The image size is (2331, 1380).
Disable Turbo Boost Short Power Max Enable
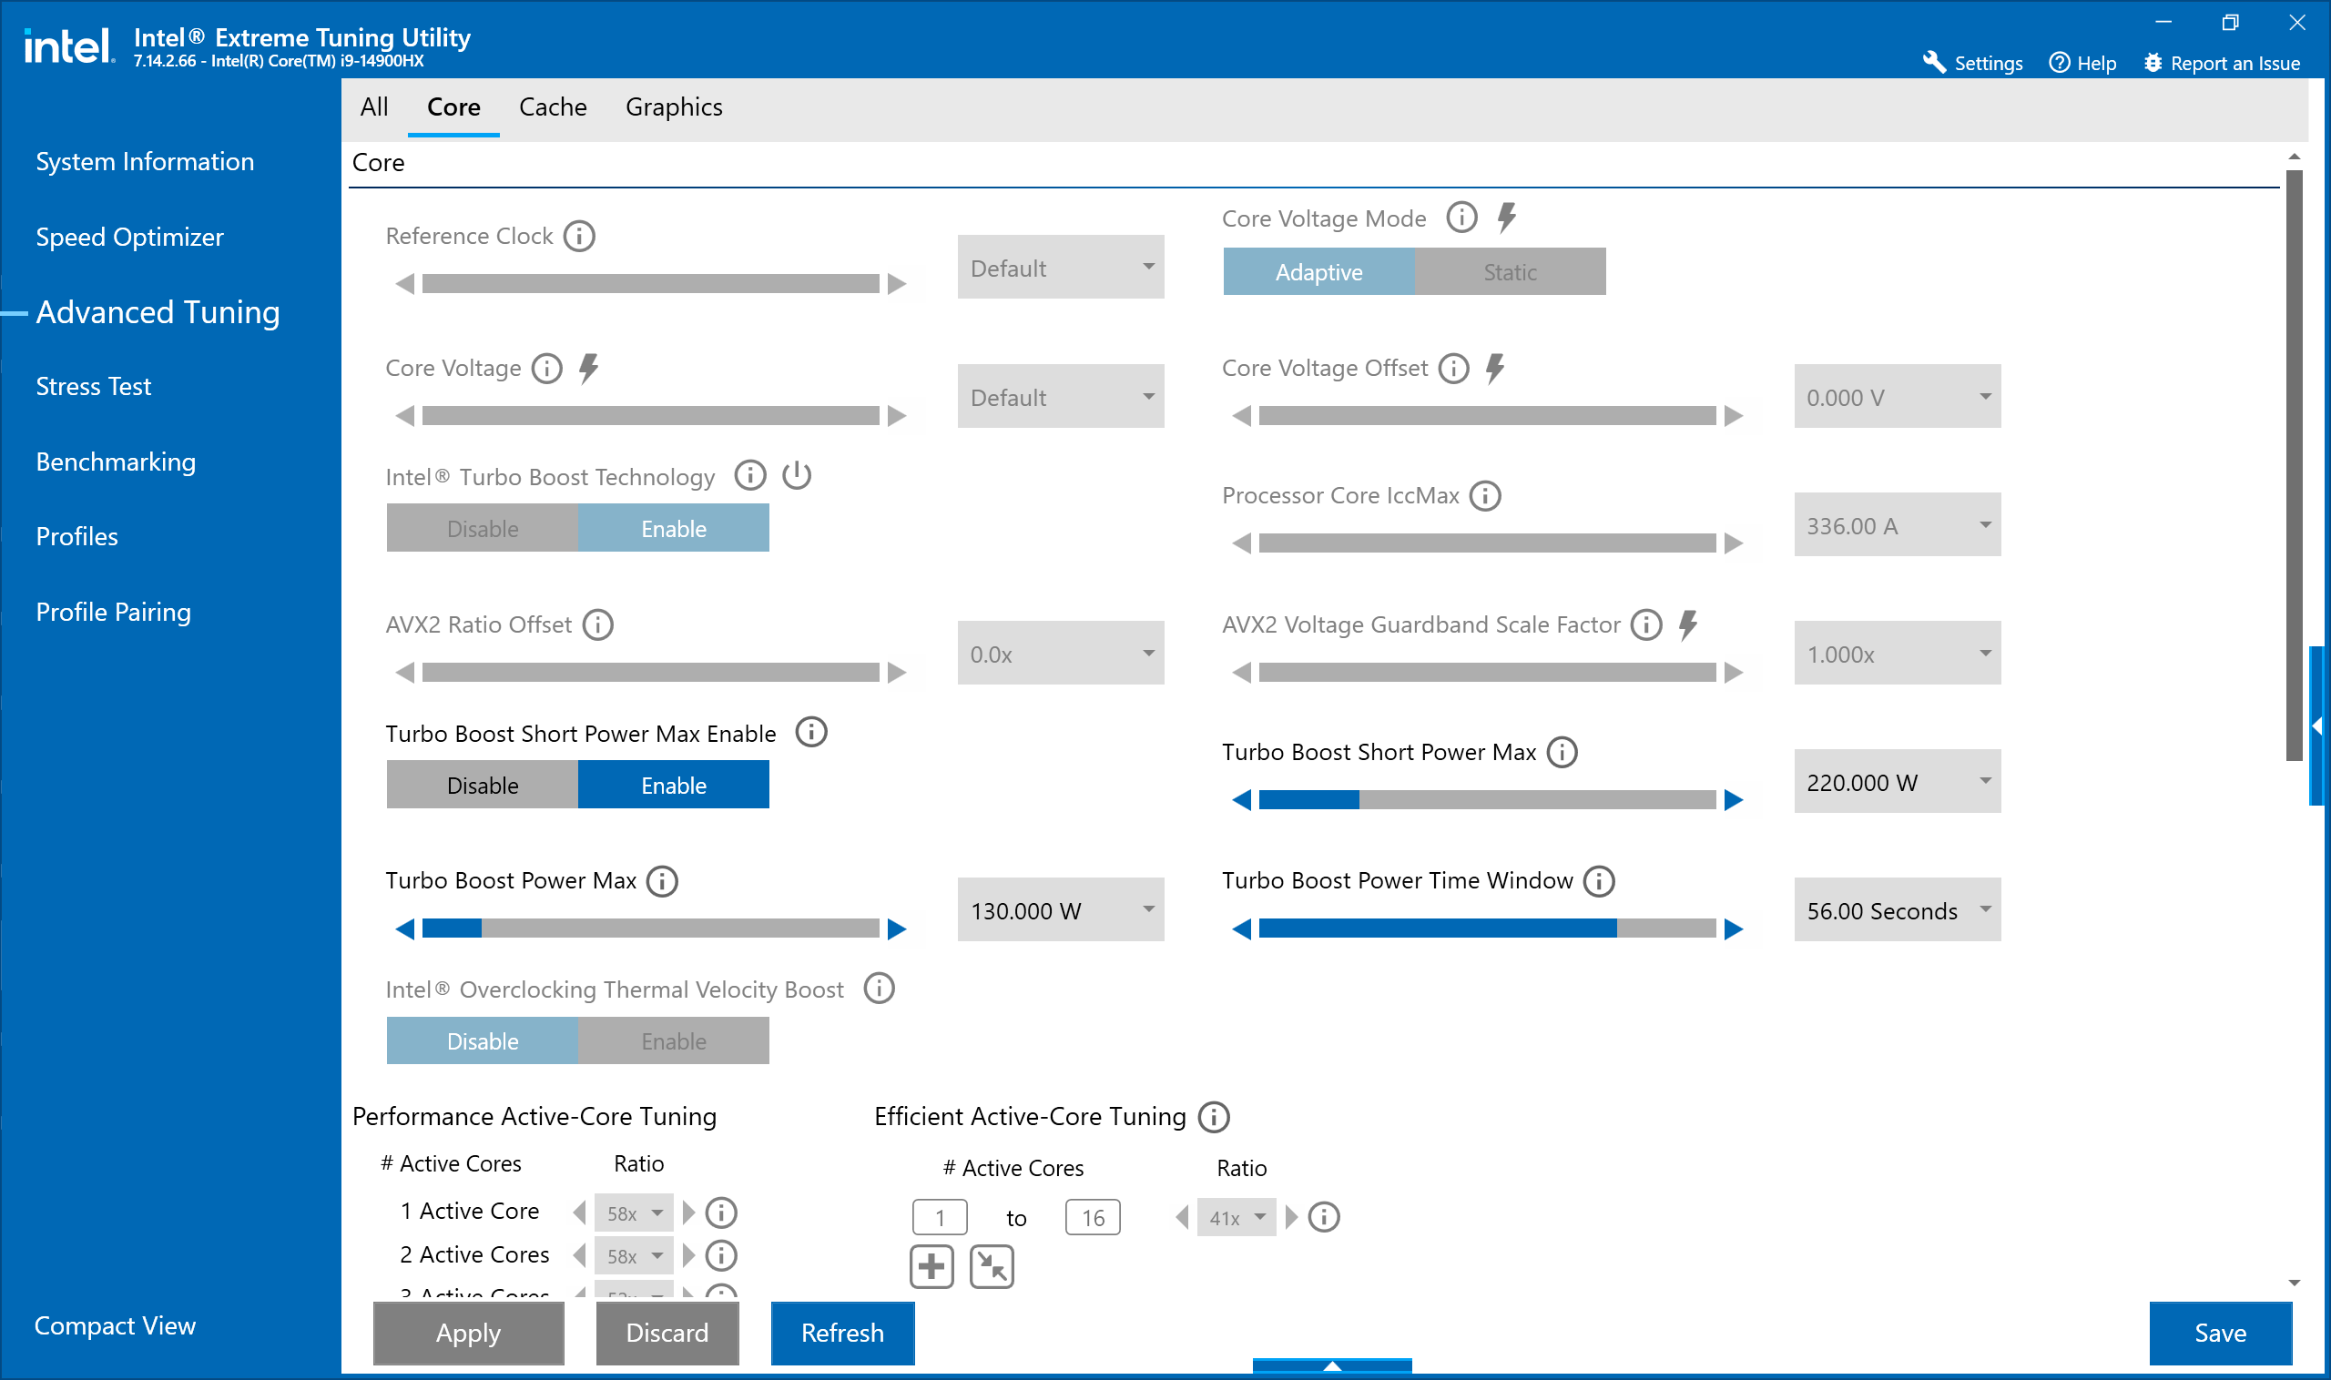click(482, 785)
